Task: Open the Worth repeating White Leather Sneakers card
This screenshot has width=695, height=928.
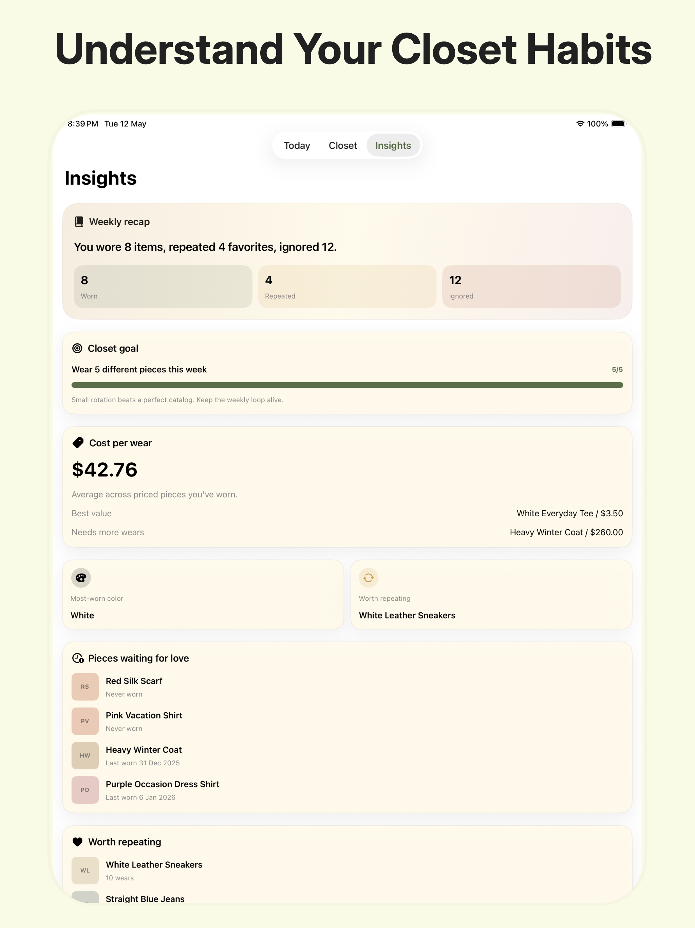Action: point(491,594)
